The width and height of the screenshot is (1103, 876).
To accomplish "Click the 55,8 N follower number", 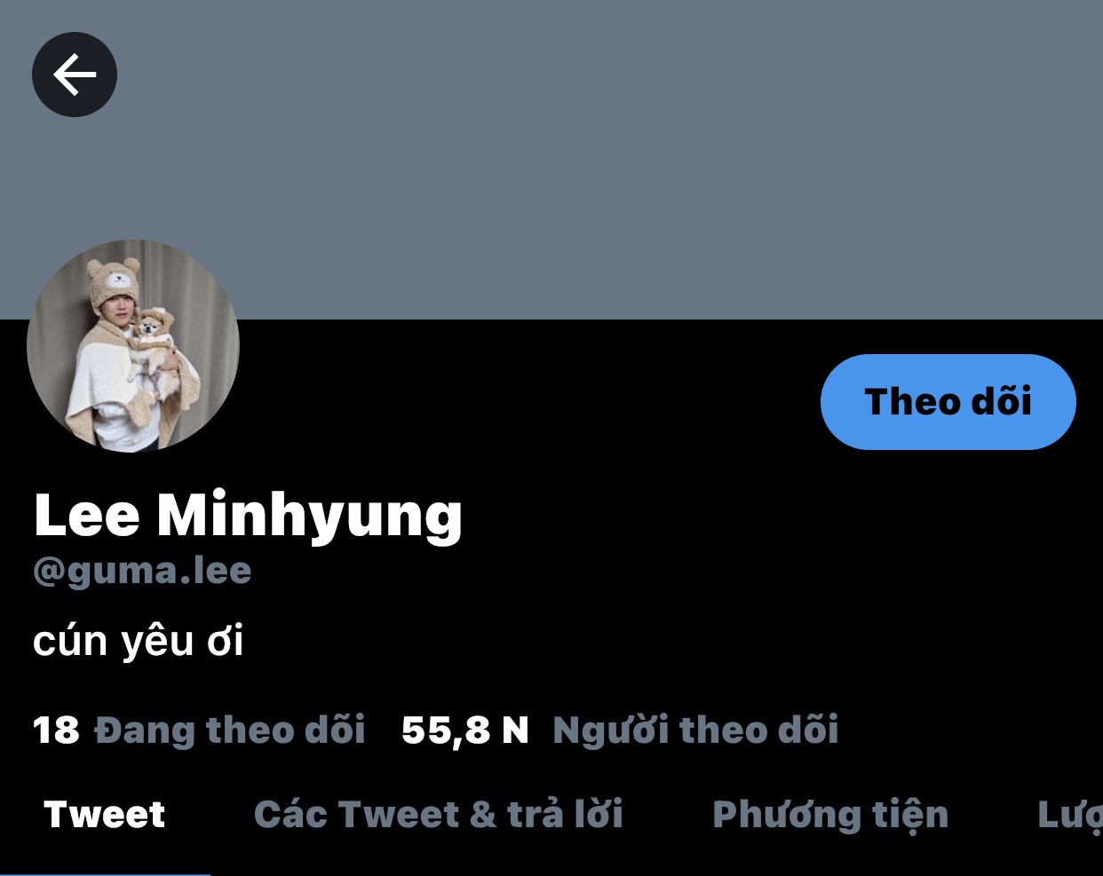I will 465,730.
